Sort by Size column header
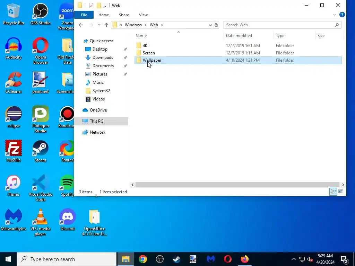The image size is (355, 266). 329,36
